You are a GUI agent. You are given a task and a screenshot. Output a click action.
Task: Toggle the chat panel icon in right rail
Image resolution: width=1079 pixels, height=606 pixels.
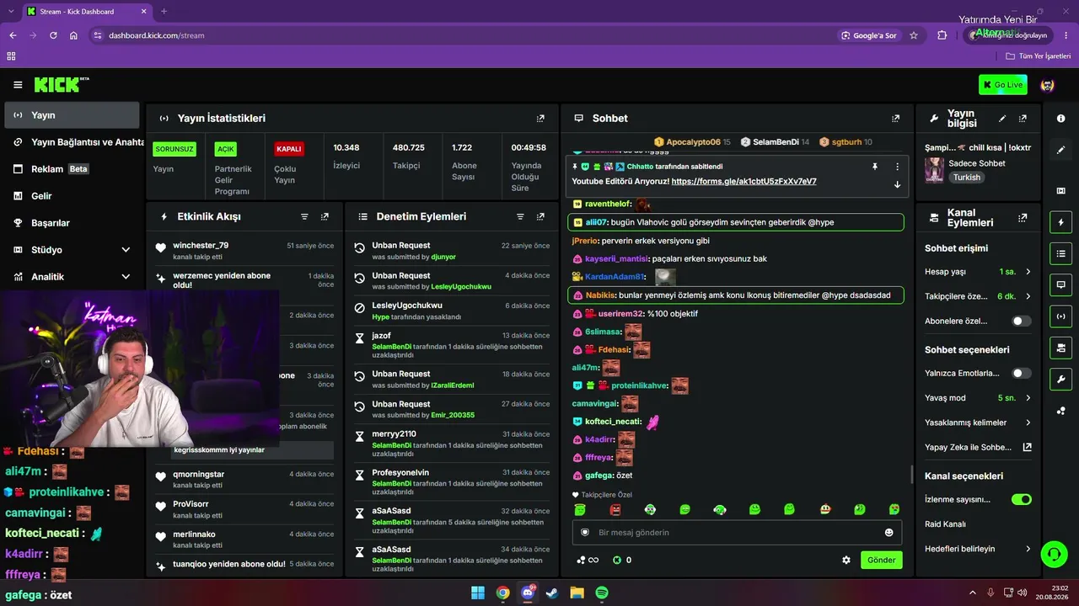pos(1060,285)
